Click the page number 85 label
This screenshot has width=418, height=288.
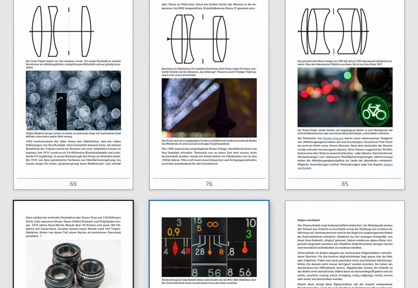coord(345,184)
